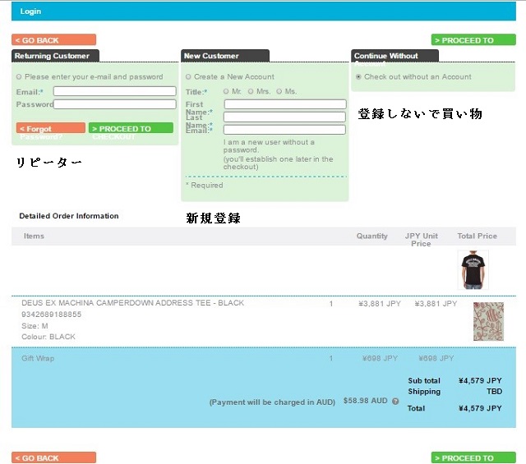Select the 'Create a New Account' option
The height and width of the screenshot is (464, 526).
pyautogui.click(x=188, y=77)
